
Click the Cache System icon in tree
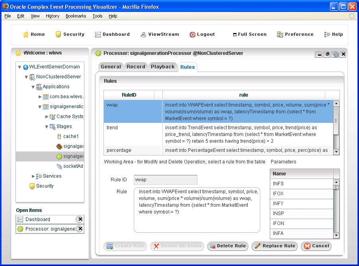[x=53, y=117]
